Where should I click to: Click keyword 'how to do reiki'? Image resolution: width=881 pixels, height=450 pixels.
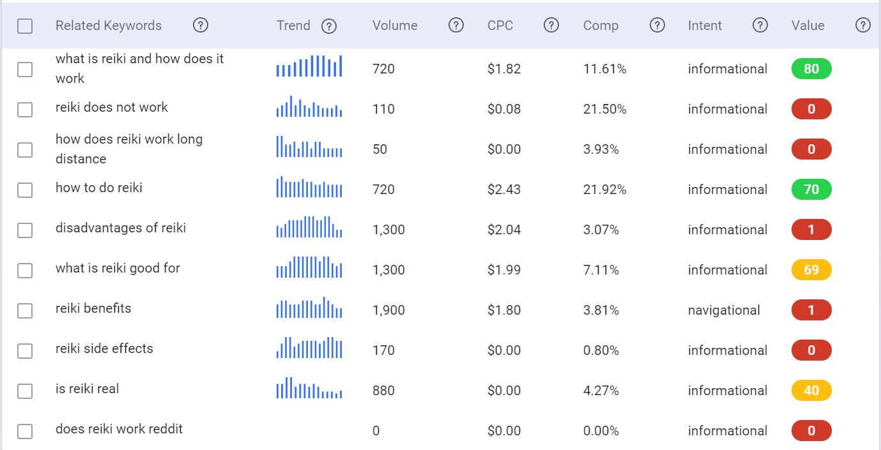(x=99, y=188)
